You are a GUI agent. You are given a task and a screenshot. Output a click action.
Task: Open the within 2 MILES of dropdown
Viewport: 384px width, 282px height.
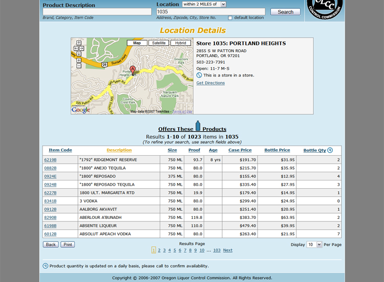[x=204, y=4]
